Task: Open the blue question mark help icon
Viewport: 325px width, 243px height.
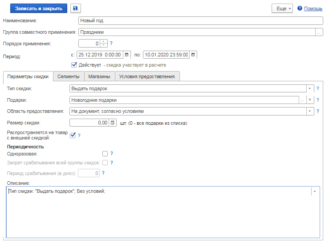Action: [300, 8]
